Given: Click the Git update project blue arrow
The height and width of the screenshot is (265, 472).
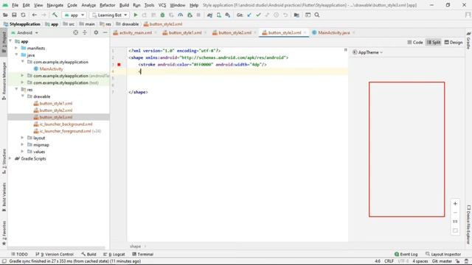Looking at the screenshot, I should point(249,15).
